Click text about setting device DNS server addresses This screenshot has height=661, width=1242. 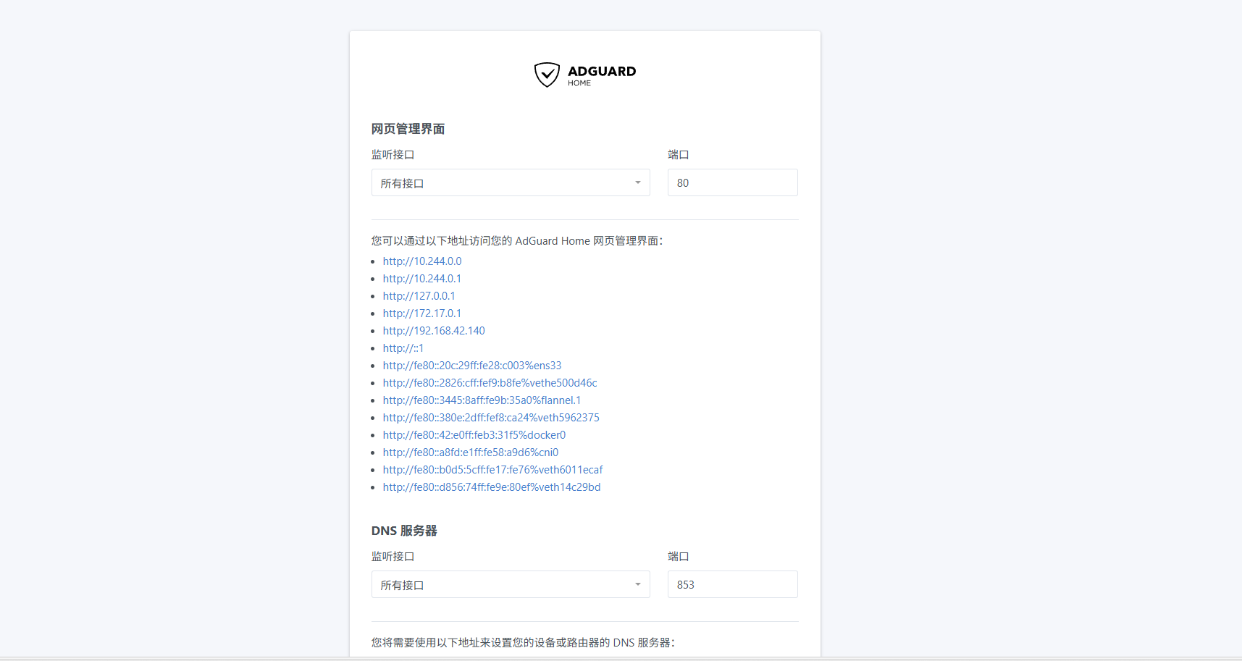point(523,643)
